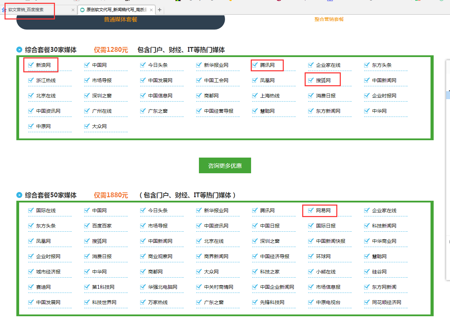The width and height of the screenshot is (450, 319).
Task: Click the 东方网新闻 label text
Action: point(384,287)
